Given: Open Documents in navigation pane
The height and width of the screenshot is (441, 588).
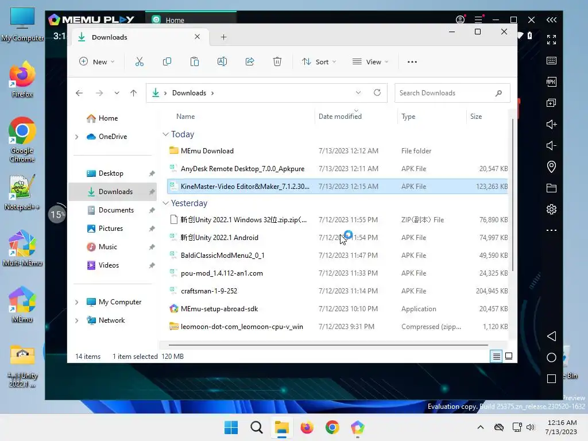Looking at the screenshot, I should (x=116, y=210).
